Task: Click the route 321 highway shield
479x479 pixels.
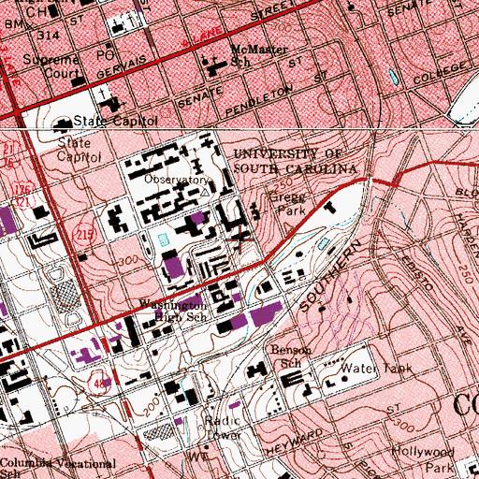Action: 22,203
